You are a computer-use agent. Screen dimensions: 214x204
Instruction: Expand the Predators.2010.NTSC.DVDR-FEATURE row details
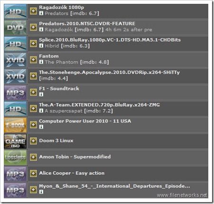click(x=33, y=27)
